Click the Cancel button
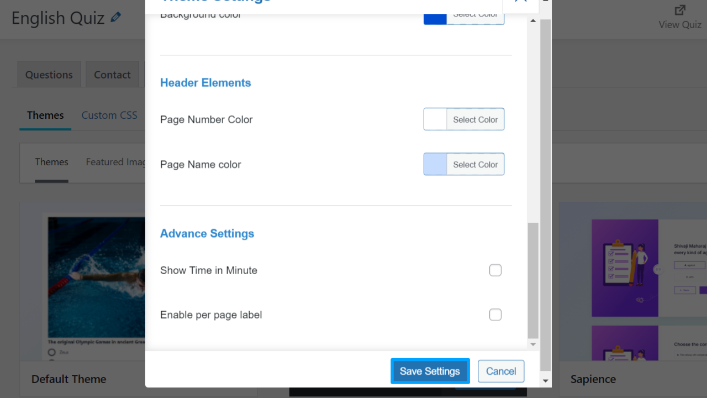This screenshot has height=398, width=707. point(501,371)
